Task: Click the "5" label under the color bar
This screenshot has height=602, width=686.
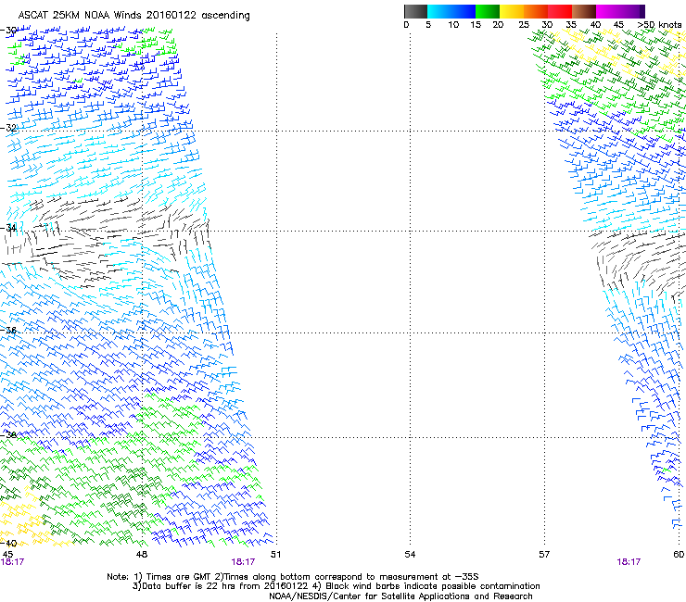Action: [x=428, y=25]
